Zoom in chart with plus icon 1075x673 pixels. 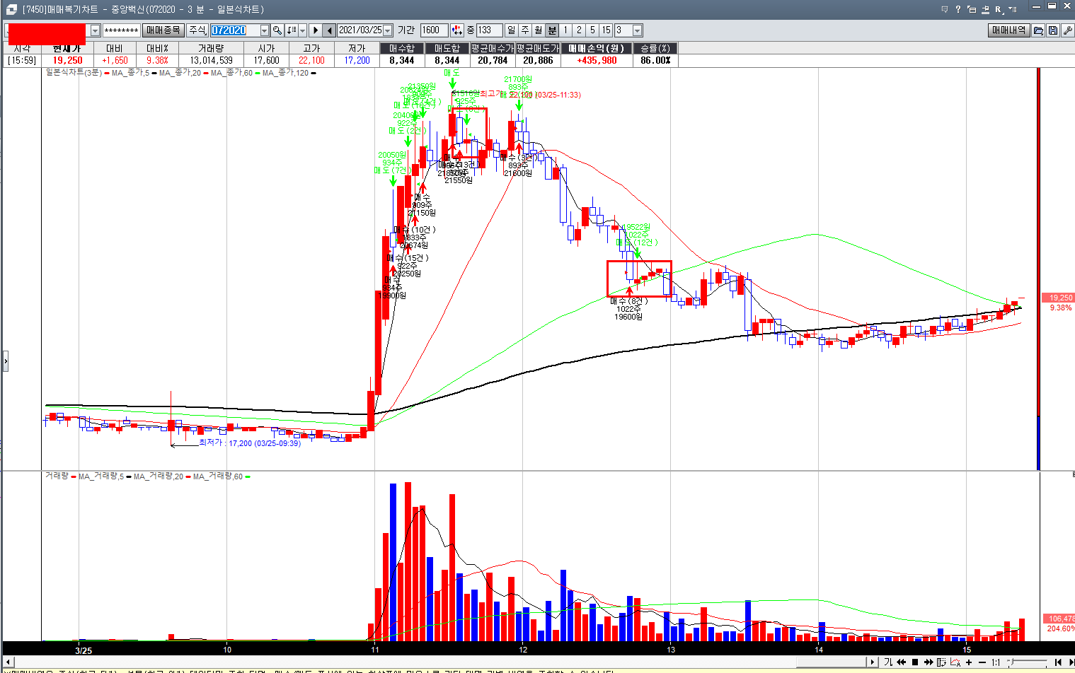pyautogui.click(x=969, y=662)
